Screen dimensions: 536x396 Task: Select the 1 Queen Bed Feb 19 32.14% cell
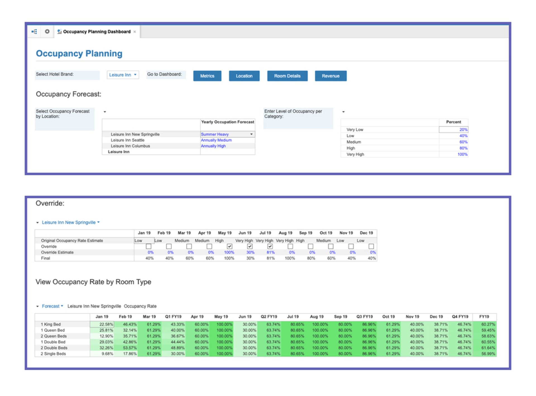126,330
